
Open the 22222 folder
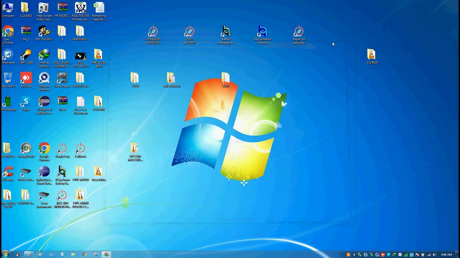click(x=135, y=80)
